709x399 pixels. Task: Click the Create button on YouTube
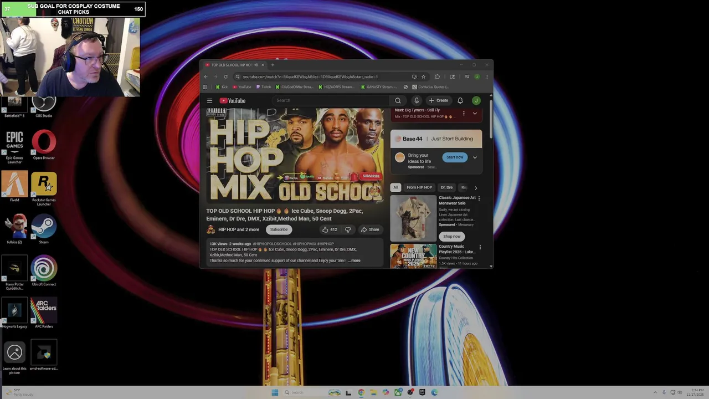(439, 100)
